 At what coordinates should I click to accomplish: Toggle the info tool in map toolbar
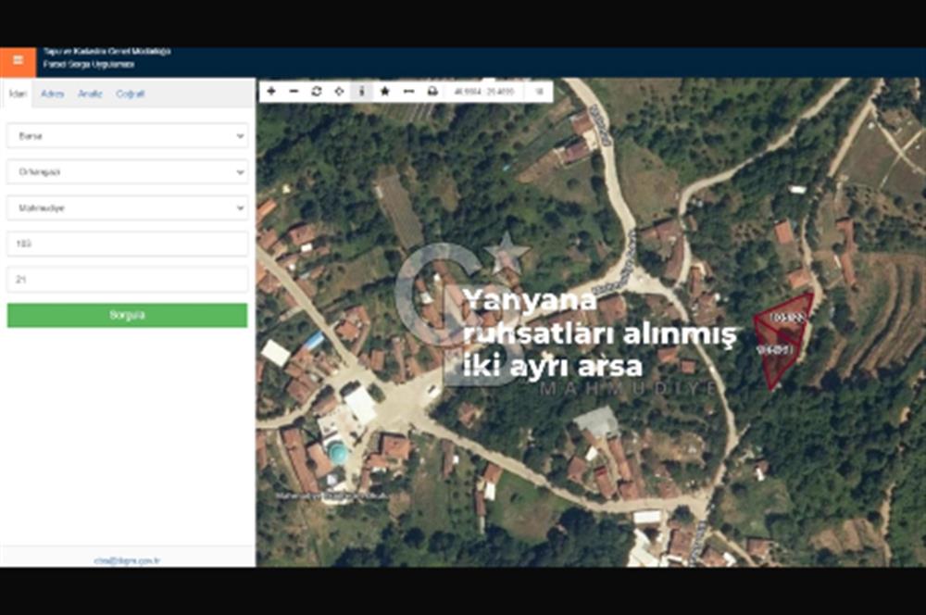(x=361, y=92)
